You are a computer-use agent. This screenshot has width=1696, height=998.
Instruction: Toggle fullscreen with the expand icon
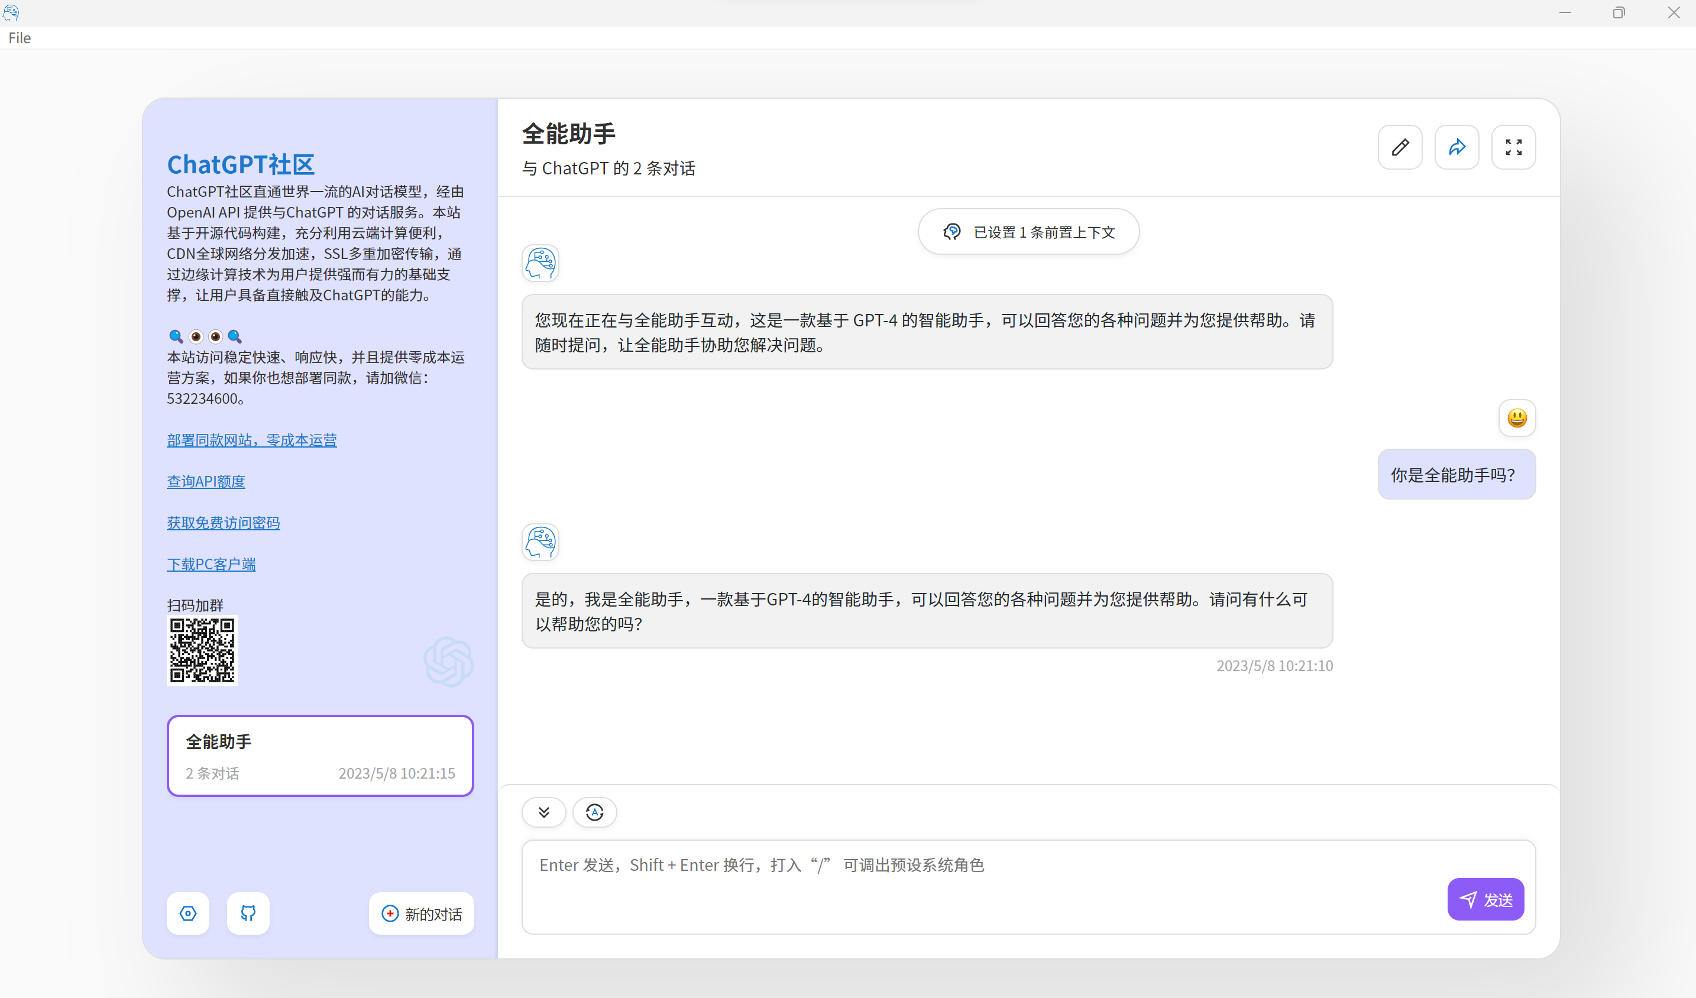1514,147
